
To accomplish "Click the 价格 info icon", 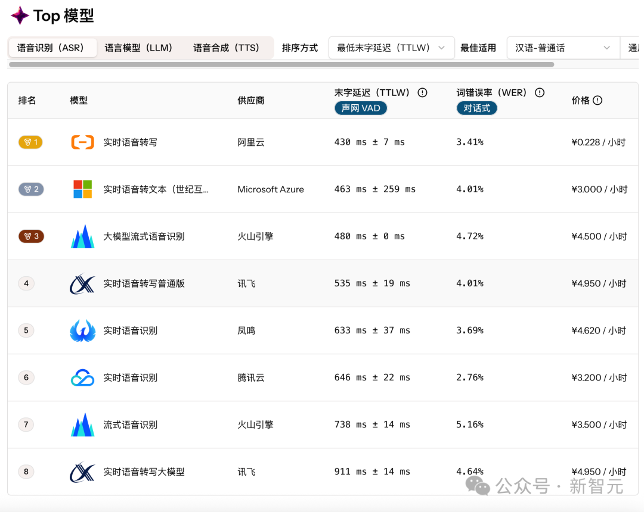I will coord(597,100).
